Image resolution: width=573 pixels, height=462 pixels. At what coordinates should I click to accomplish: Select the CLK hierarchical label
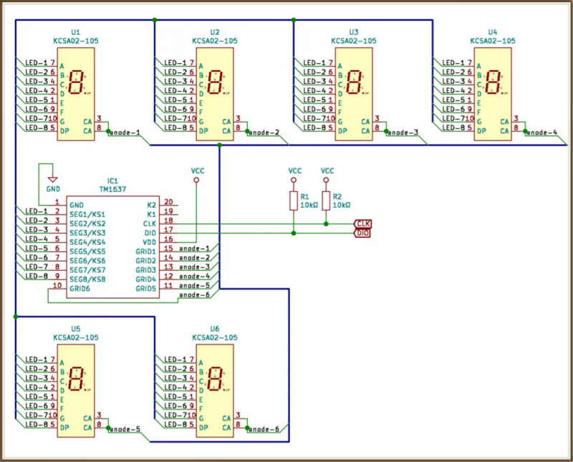pyautogui.click(x=363, y=223)
